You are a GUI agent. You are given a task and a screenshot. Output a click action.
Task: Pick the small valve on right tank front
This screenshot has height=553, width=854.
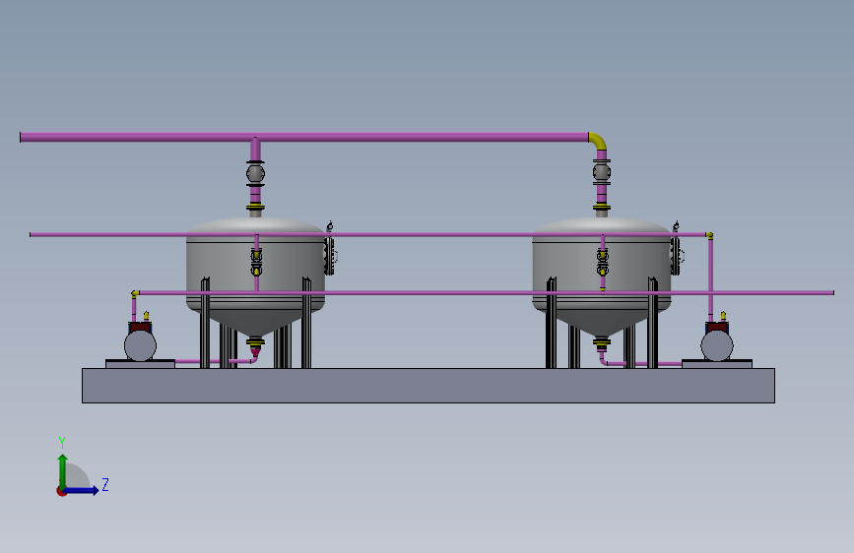tap(603, 262)
